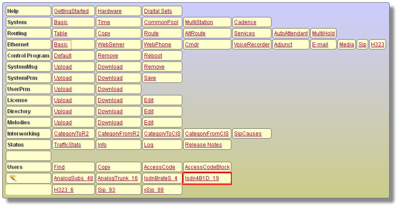Screen dimensions: 399x205
Task: Click the wrench tool icon below Users
Action: [x=12, y=178]
